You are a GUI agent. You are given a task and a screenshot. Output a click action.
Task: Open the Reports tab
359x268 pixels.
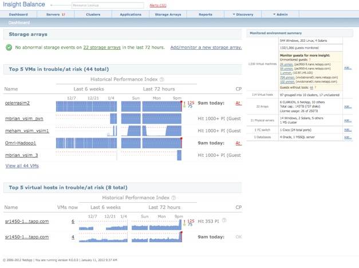point(206,14)
